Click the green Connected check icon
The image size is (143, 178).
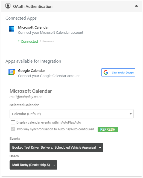[19, 41]
